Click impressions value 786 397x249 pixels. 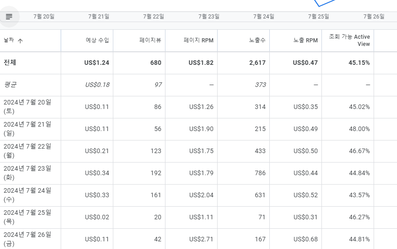coord(260,173)
